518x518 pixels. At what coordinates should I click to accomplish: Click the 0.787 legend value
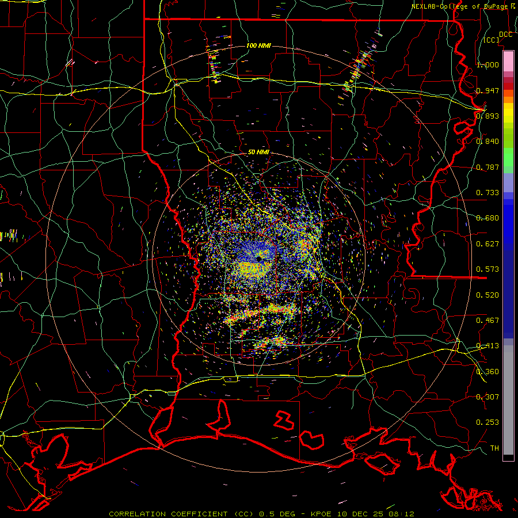(x=487, y=167)
